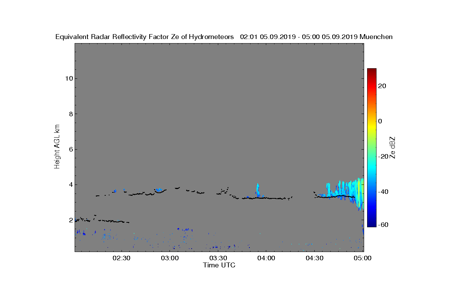
Task: Click the 'Height AGL km' axis label
Action: coord(57,147)
